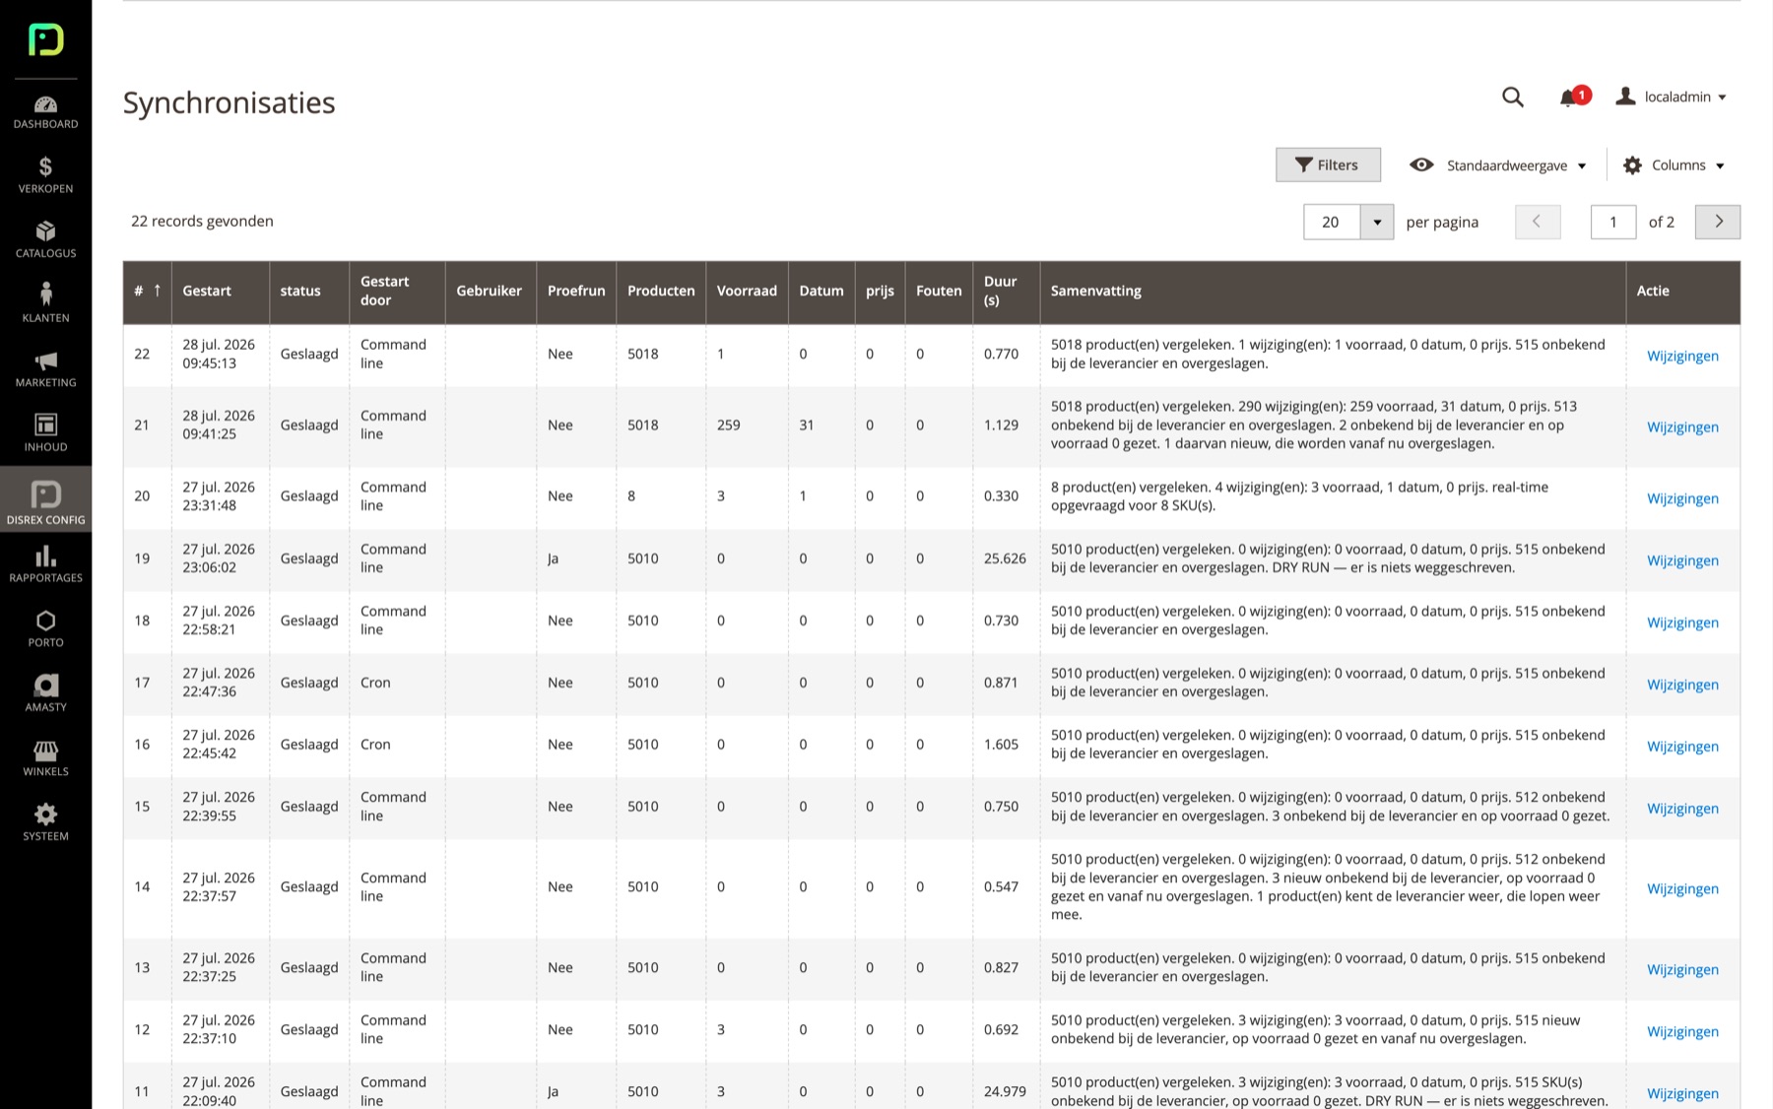Sort by the prijs column header

[880, 291]
